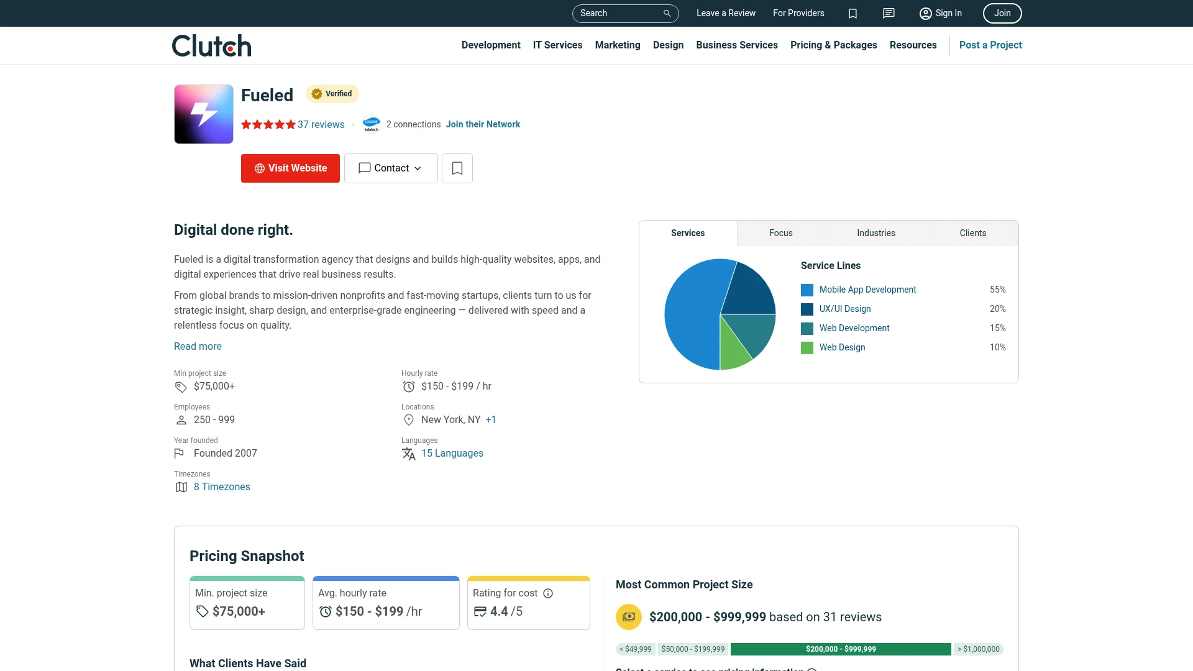
Task: Open the Design menu
Action: pyautogui.click(x=668, y=45)
